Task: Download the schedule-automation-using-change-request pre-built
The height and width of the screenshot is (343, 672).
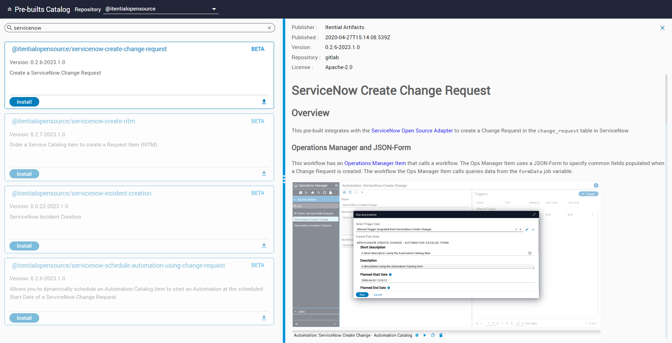Action: [x=264, y=318]
